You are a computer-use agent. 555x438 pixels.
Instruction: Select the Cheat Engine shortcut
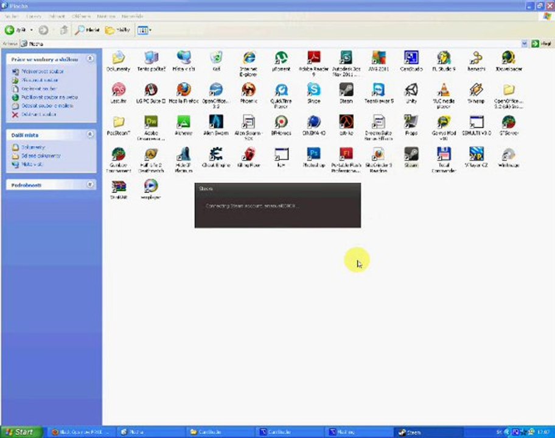(x=216, y=158)
